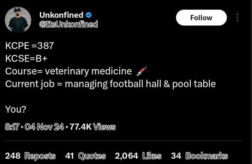This screenshot has height=164, width=252.
Task: Click the KCSE=B+ line
Action: tap(26, 59)
